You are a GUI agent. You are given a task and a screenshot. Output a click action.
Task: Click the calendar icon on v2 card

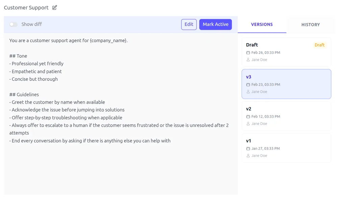(248, 117)
